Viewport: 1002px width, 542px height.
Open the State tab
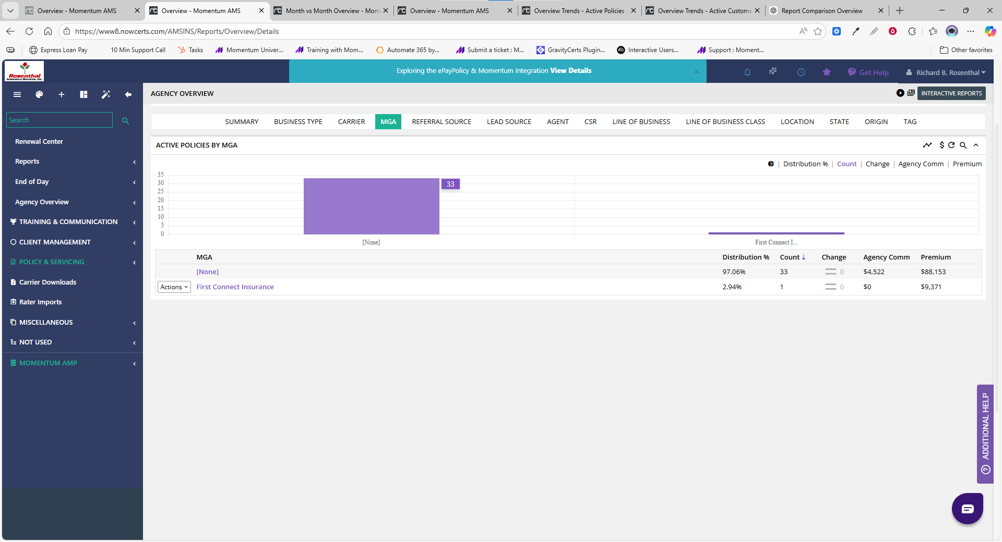839,122
